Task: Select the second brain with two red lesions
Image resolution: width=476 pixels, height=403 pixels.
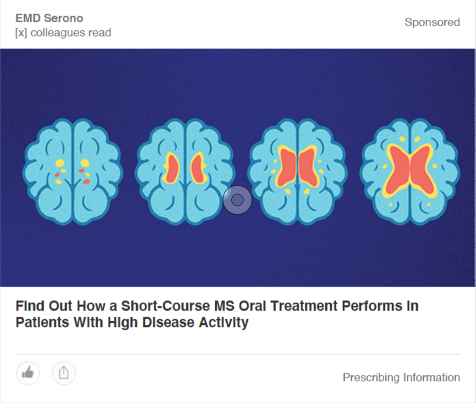Action: tap(185, 171)
